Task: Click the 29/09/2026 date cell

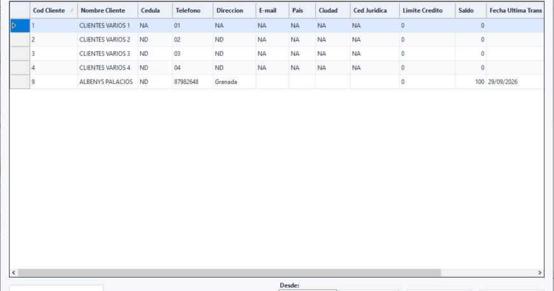Action: [x=516, y=82]
